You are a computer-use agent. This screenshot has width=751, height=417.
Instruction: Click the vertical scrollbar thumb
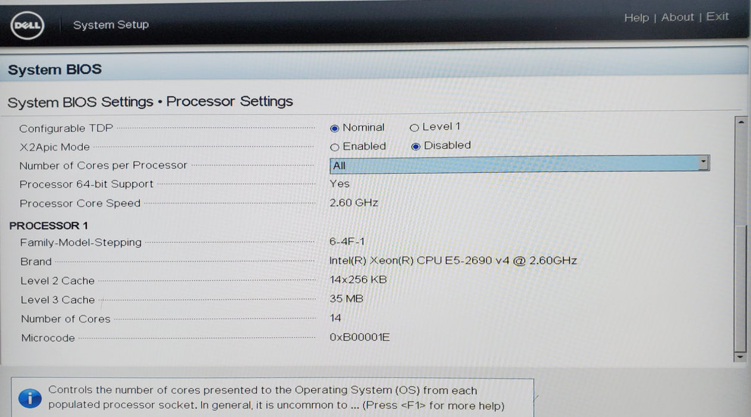pos(740,288)
